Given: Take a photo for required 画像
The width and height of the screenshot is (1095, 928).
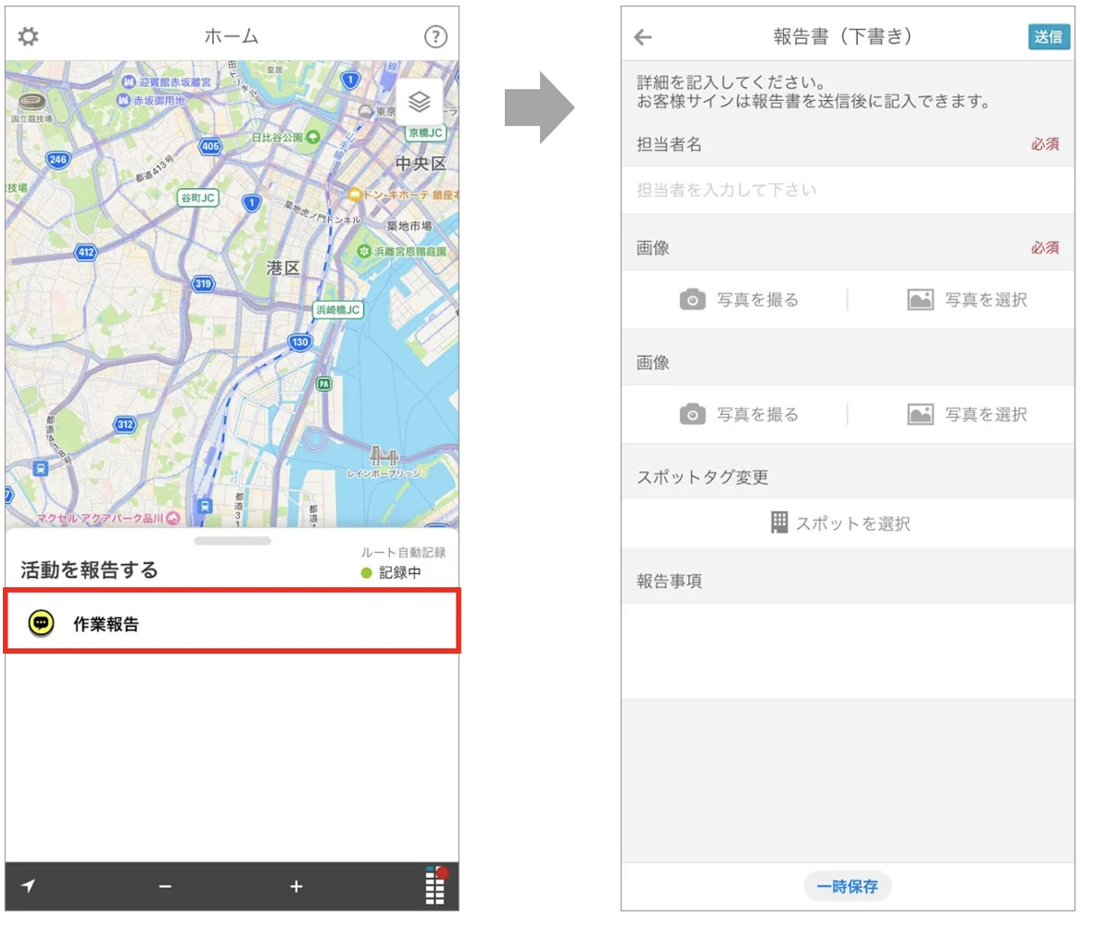Looking at the screenshot, I should [739, 299].
